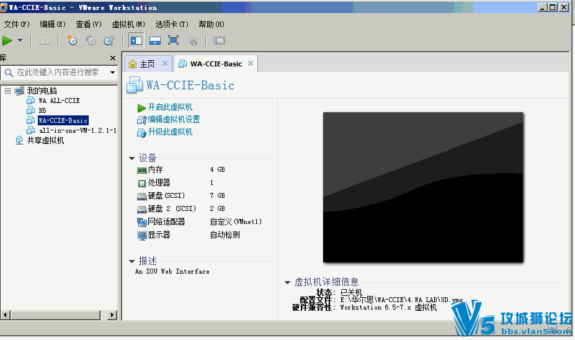Viewport: 575px width, 340px height.
Task: Select WA-CCIE-Basic in library tree
Action: [63, 120]
